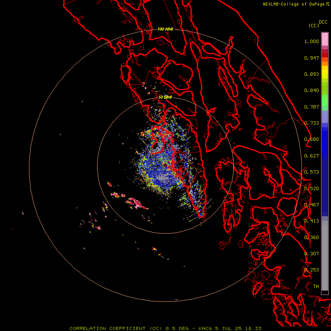Click the 0.627 scale value
Image resolution: width=331 pixels, height=331 pixels.
tap(312, 156)
